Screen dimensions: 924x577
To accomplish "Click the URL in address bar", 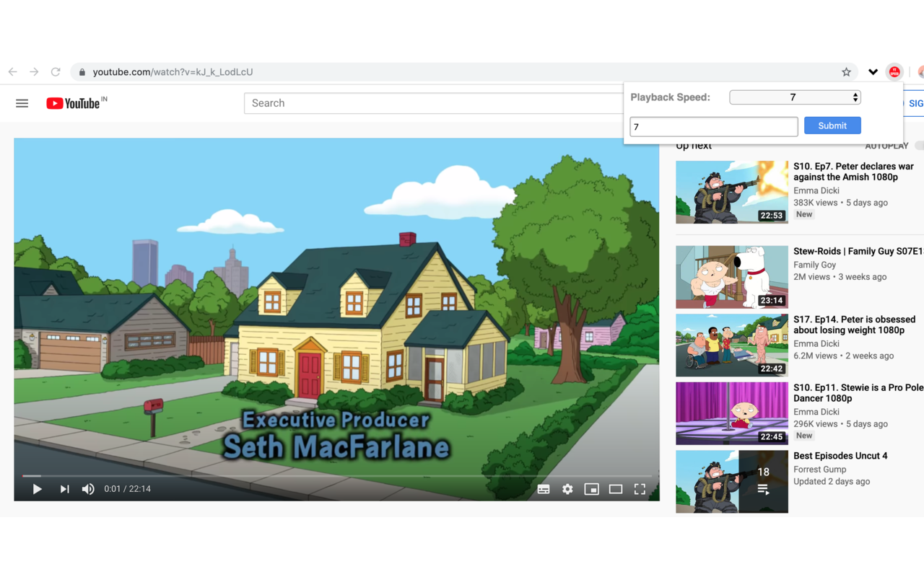I will click(173, 72).
